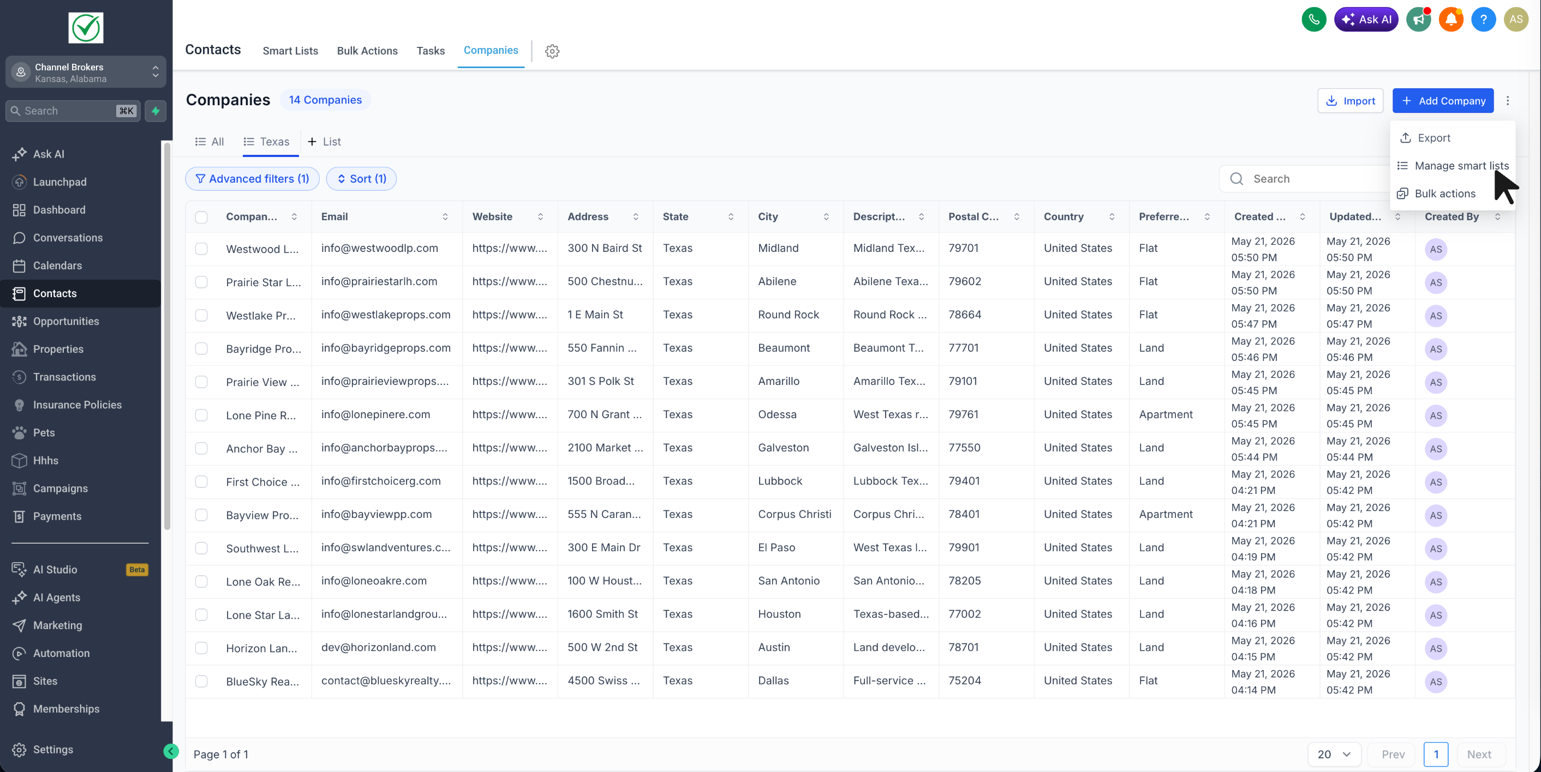This screenshot has width=1541, height=772.
Task: Select the Bayridge Pro... row checkbox
Action: point(201,349)
